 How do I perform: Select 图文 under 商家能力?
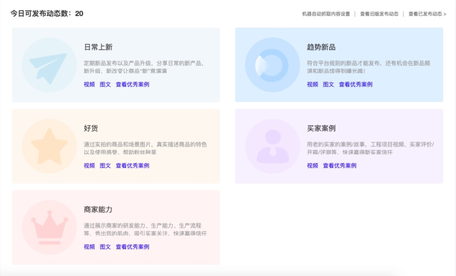pos(105,247)
